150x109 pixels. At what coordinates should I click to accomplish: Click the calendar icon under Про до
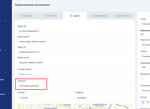(x=143, y=102)
